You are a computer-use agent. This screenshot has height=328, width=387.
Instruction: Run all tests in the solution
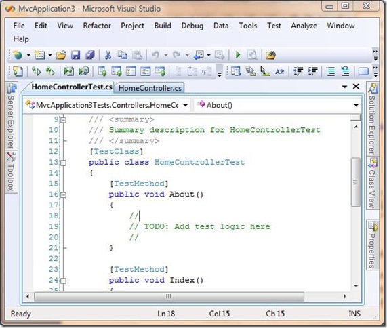[51, 72]
